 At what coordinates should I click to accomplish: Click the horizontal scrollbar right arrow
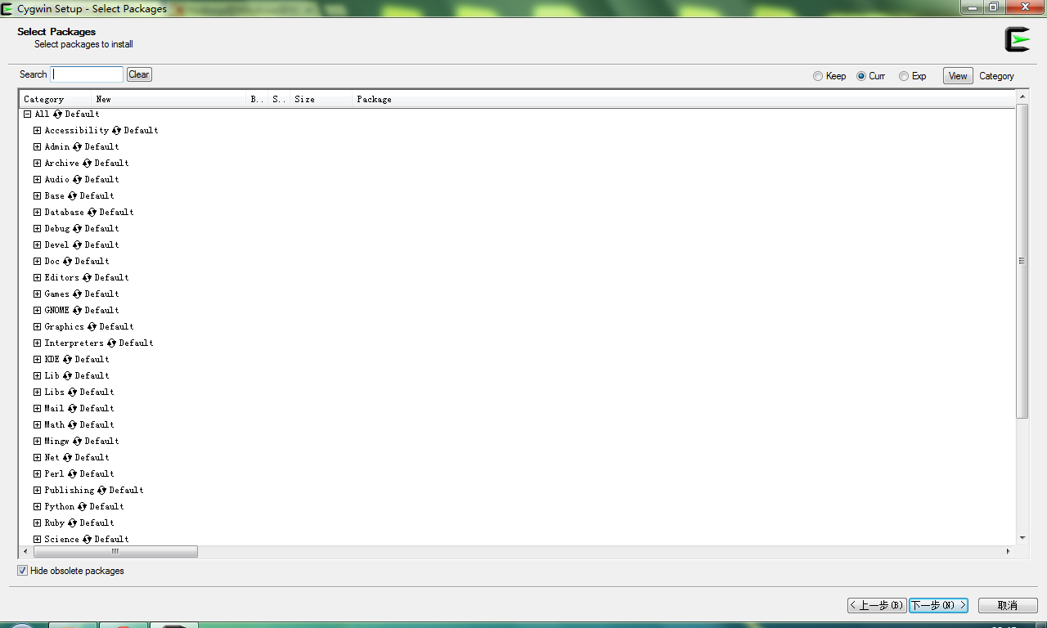click(1008, 552)
